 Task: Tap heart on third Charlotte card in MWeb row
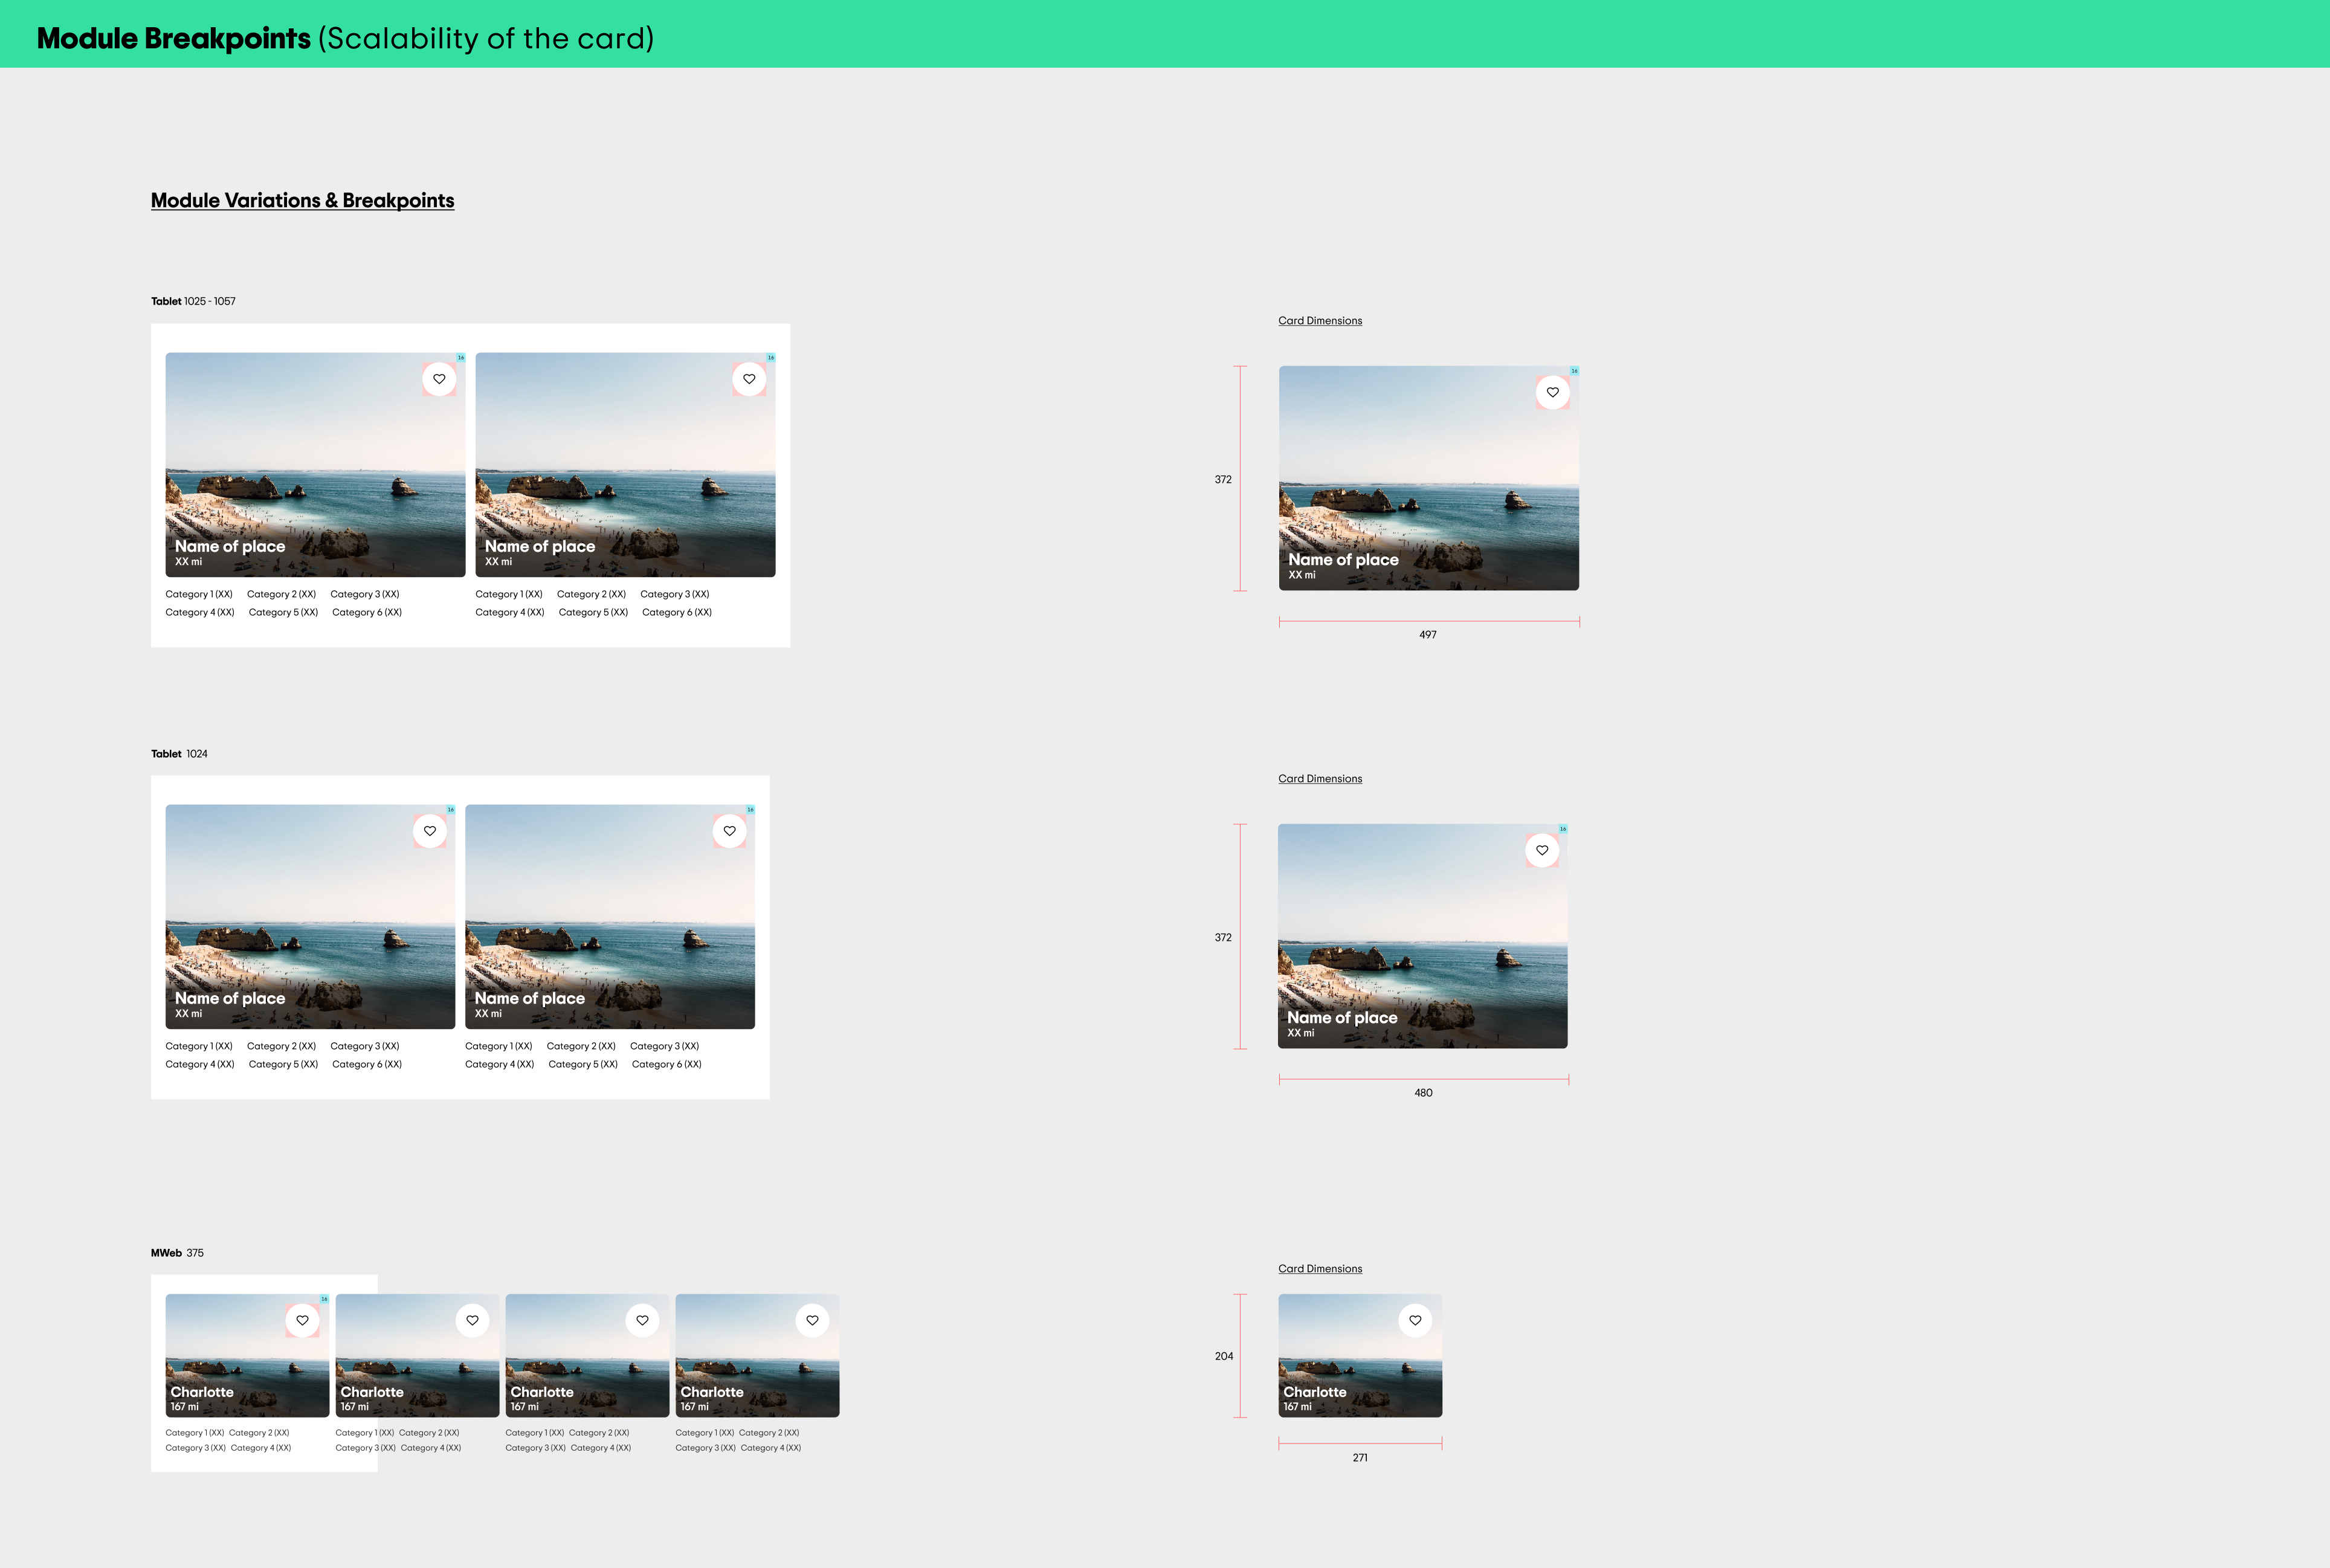pos(642,1320)
